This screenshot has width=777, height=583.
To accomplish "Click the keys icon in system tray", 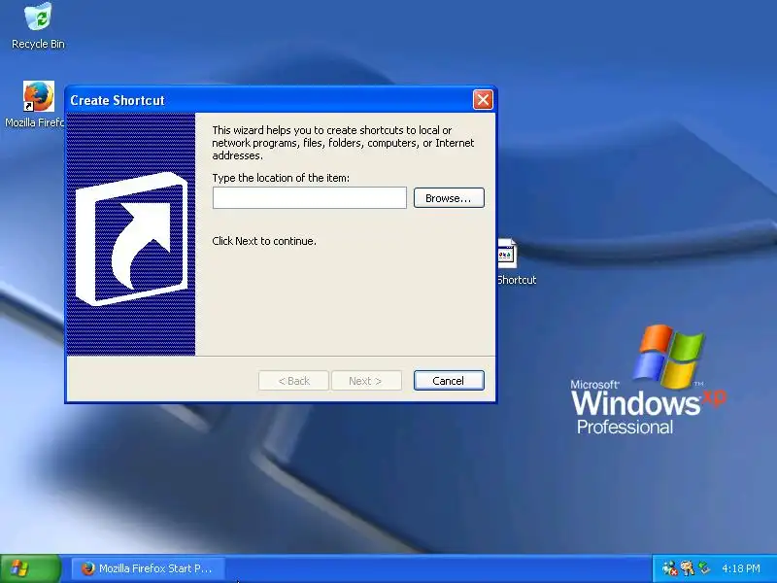I will 688,567.
